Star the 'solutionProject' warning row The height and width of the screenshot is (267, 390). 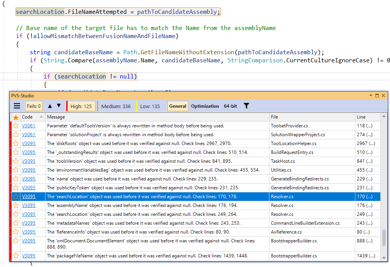pyautogui.click(x=16, y=135)
